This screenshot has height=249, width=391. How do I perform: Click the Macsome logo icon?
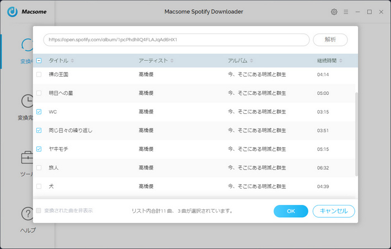[x=12, y=12]
